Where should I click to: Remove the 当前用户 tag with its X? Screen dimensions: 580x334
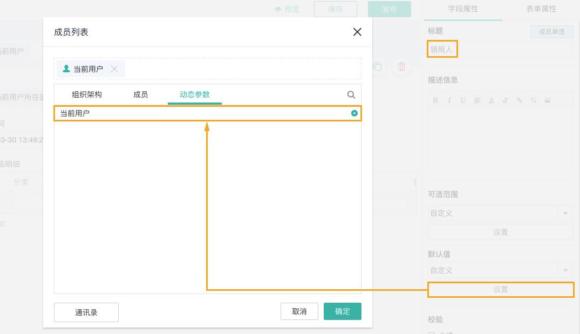[x=114, y=69]
